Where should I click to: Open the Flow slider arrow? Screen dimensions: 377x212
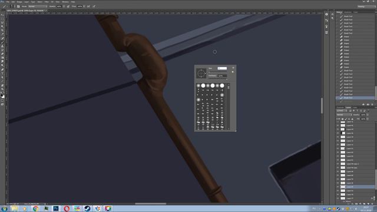coord(84,6)
